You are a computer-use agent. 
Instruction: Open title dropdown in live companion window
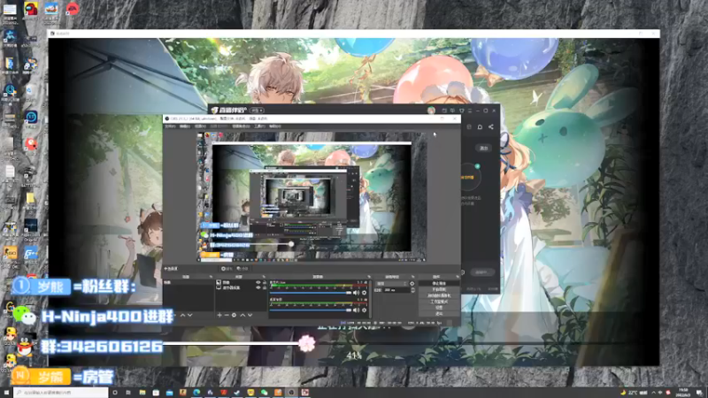[x=258, y=110]
